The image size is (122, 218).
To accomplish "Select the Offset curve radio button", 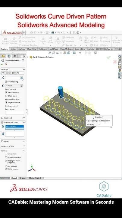I will (6, 96).
